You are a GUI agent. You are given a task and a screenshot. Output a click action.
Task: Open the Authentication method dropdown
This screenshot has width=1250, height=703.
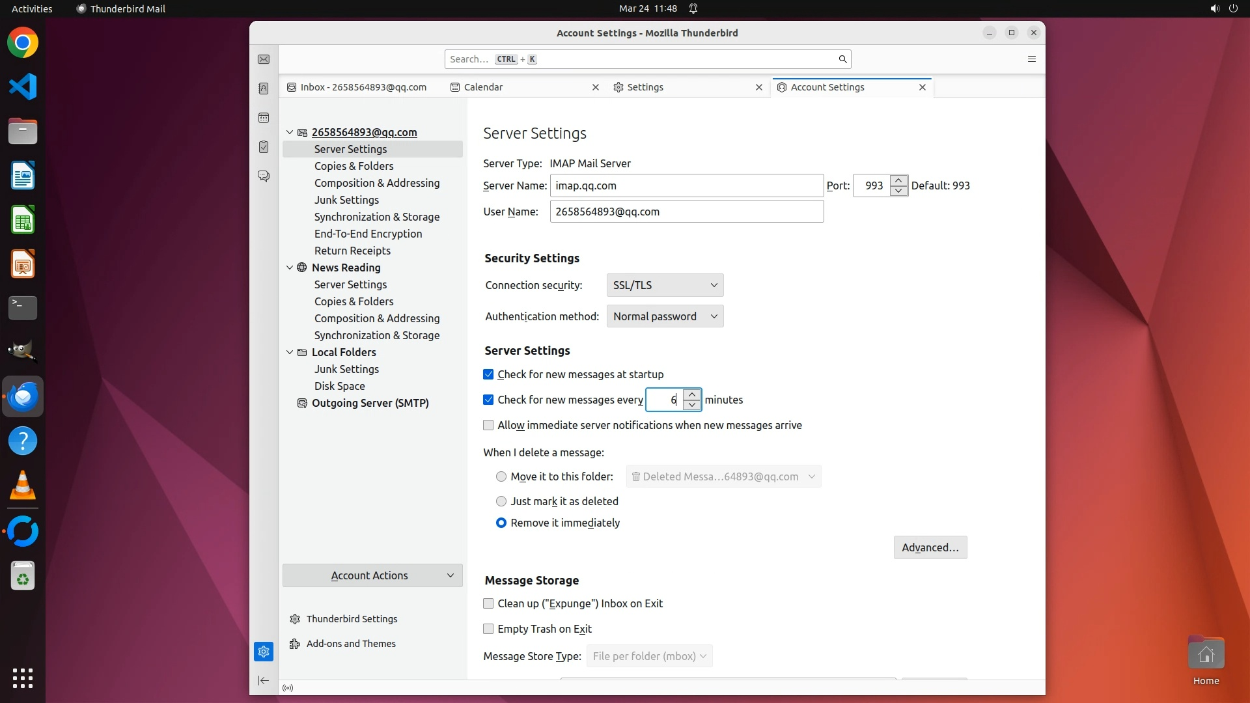point(665,316)
